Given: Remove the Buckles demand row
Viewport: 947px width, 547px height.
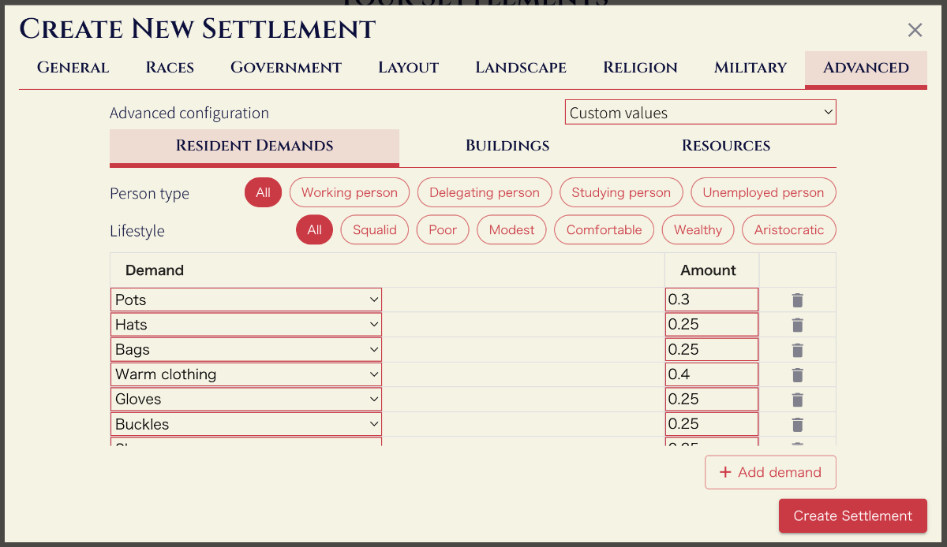Looking at the screenshot, I should point(797,425).
